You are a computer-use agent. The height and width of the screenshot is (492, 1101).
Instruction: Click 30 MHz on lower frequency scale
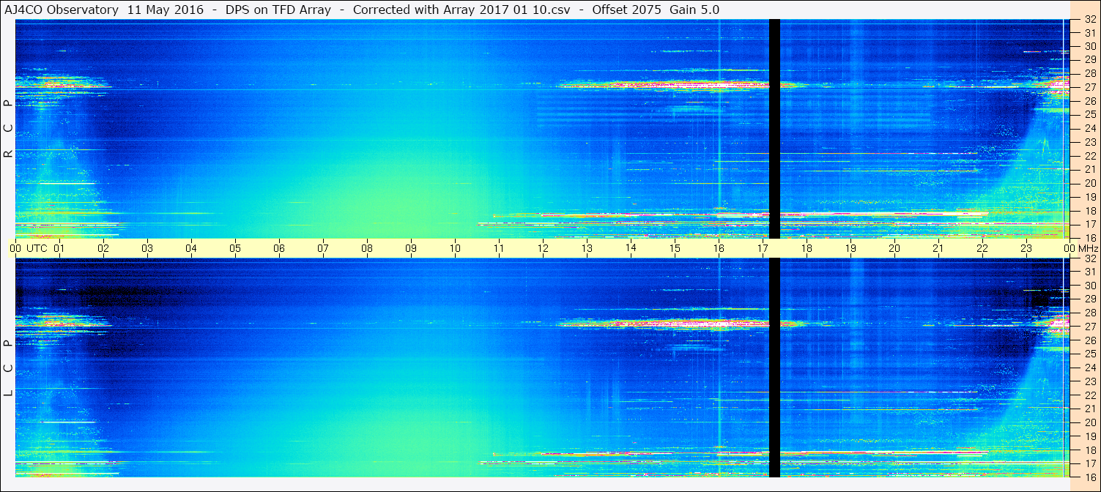coord(1089,286)
